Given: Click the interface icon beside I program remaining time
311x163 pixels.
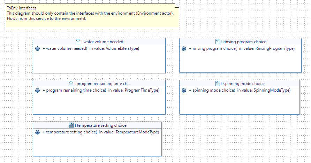Looking at the screenshot, I should 71,83.
